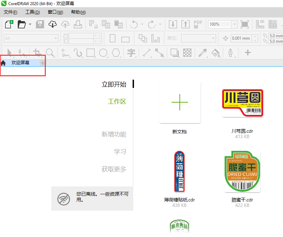Open the 学习 section
The height and width of the screenshot is (237, 283).
pyautogui.click(x=120, y=152)
